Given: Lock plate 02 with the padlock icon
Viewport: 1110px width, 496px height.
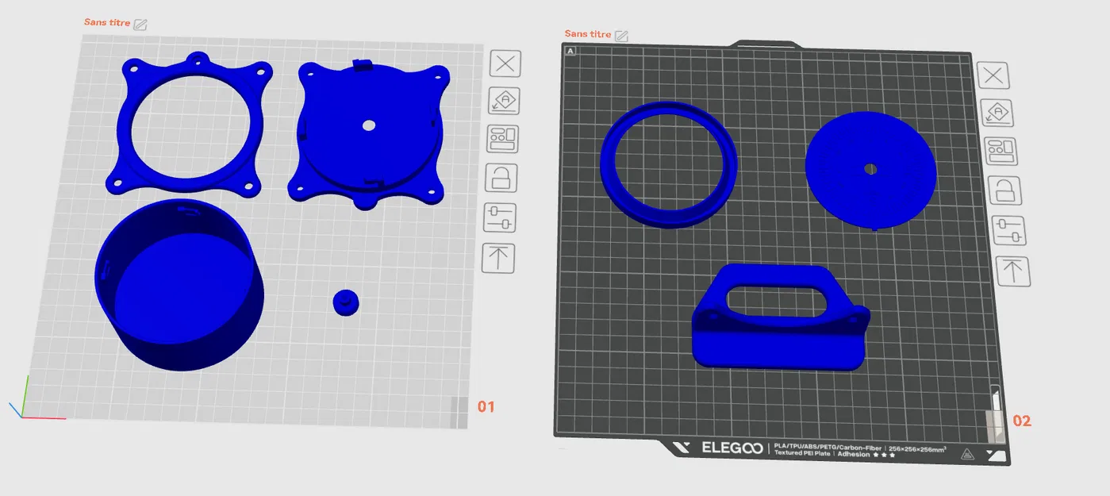Looking at the screenshot, I should point(1004,190).
